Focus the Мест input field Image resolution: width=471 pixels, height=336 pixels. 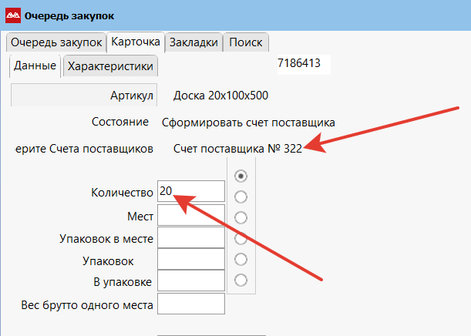[190, 215]
